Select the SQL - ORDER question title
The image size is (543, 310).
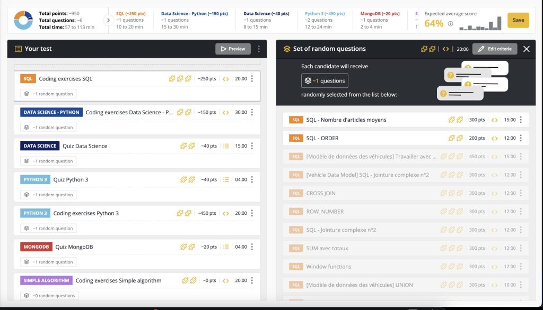pos(322,138)
